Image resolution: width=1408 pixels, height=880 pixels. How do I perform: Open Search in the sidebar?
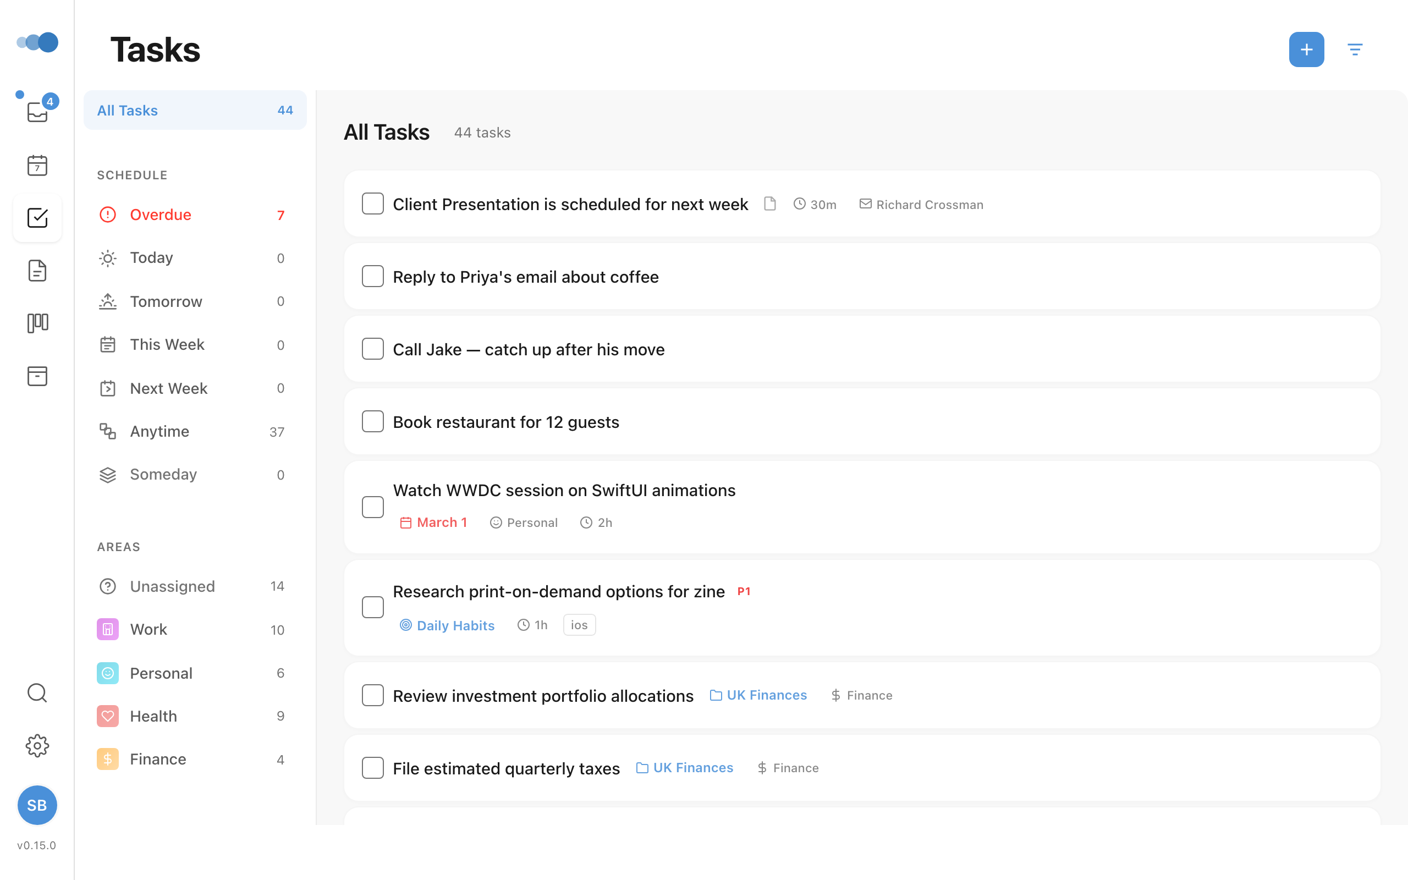click(37, 692)
